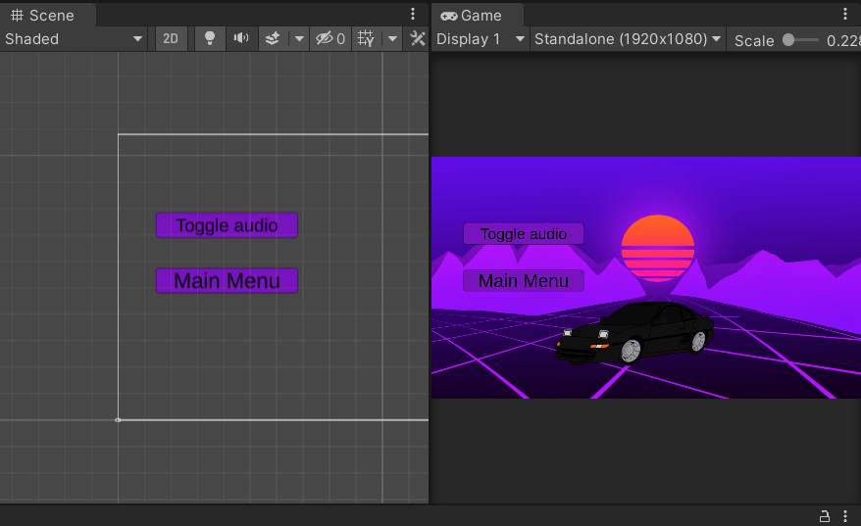Open the component tools wrench icon
Screen dimensions: 861x526
pos(418,39)
